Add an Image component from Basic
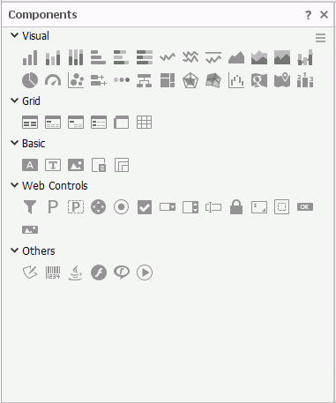Viewport: 336px width, 403px height. pos(76,165)
